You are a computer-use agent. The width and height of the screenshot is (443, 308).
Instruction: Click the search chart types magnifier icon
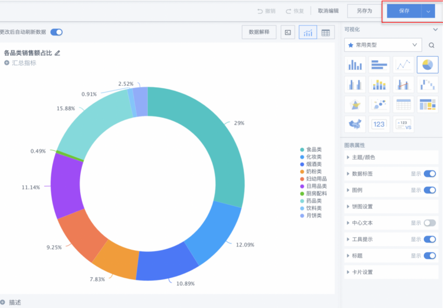coord(432,45)
